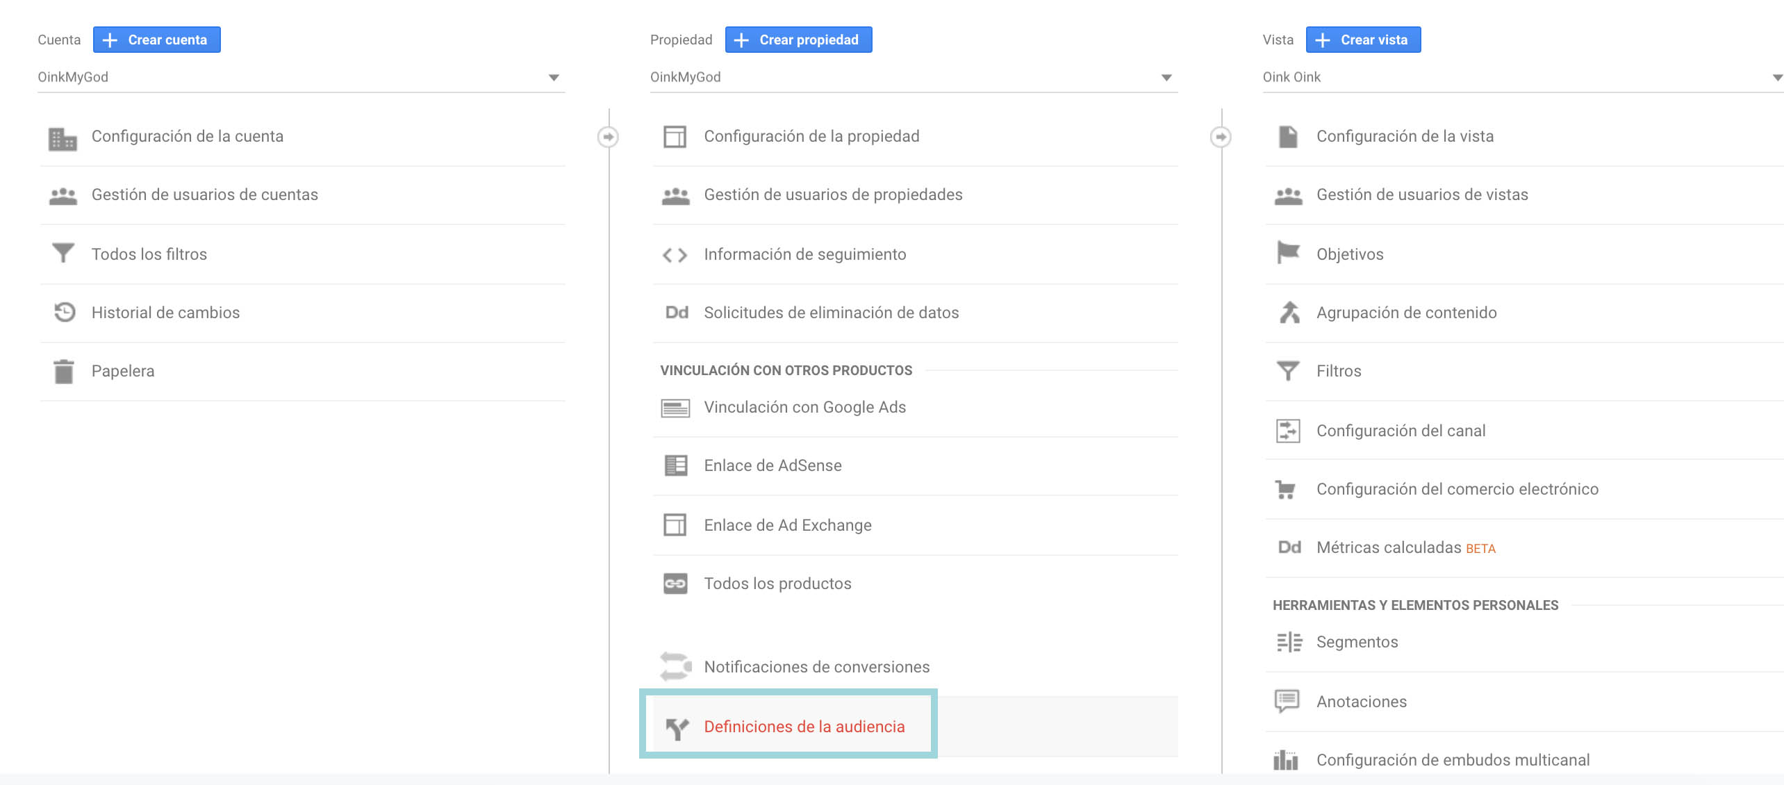Click the Crear cuenta button
The image size is (1784, 785).
coord(156,40)
